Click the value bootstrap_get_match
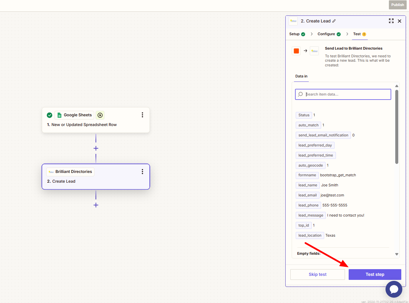The width and height of the screenshot is (409, 303). 338,175
